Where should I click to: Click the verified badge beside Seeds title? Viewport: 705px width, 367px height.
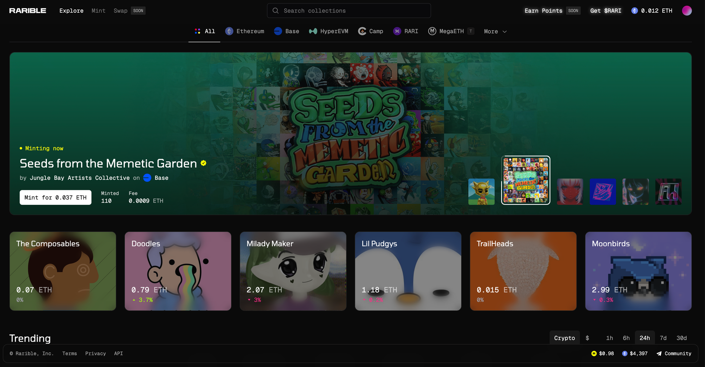pyautogui.click(x=203, y=163)
